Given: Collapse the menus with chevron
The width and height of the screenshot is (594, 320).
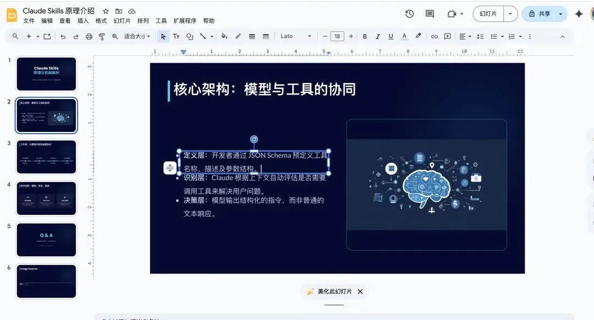Looking at the screenshot, I should [x=563, y=36].
